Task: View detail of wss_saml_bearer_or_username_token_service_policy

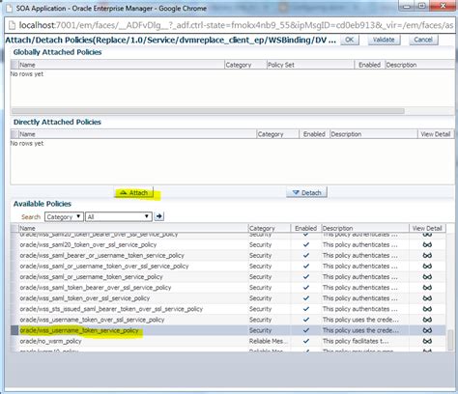Action: coord(427,256)
